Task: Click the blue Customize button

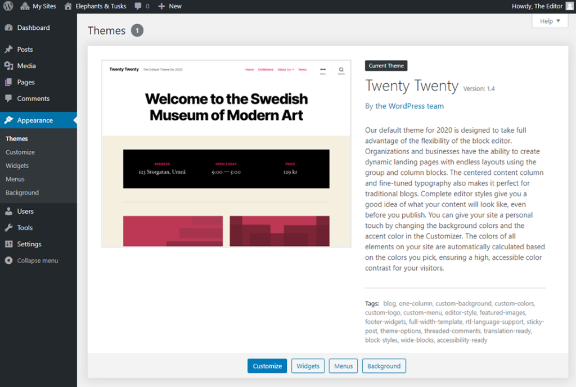Action: [267, 366]
